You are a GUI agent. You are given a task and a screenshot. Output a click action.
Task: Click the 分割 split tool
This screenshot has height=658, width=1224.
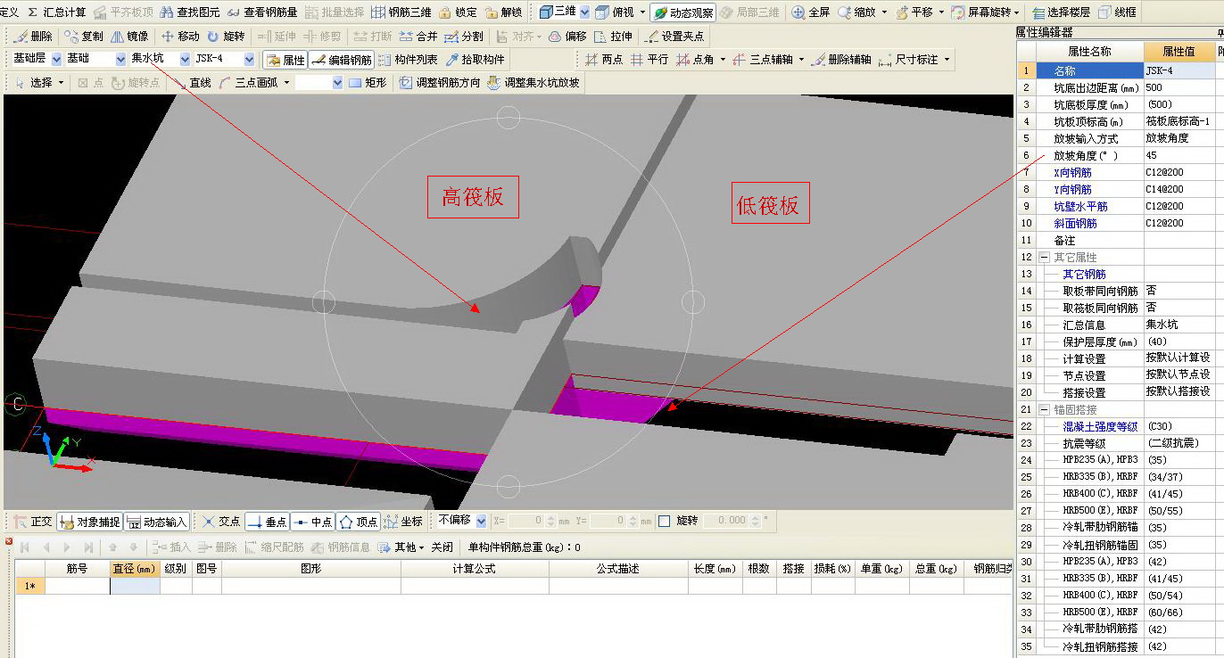point(464,37)
